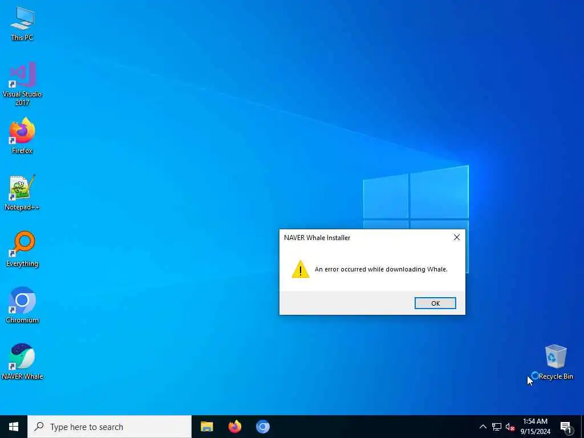Open the Windows Start menu
584x438 pixels.
coord(14,427)
